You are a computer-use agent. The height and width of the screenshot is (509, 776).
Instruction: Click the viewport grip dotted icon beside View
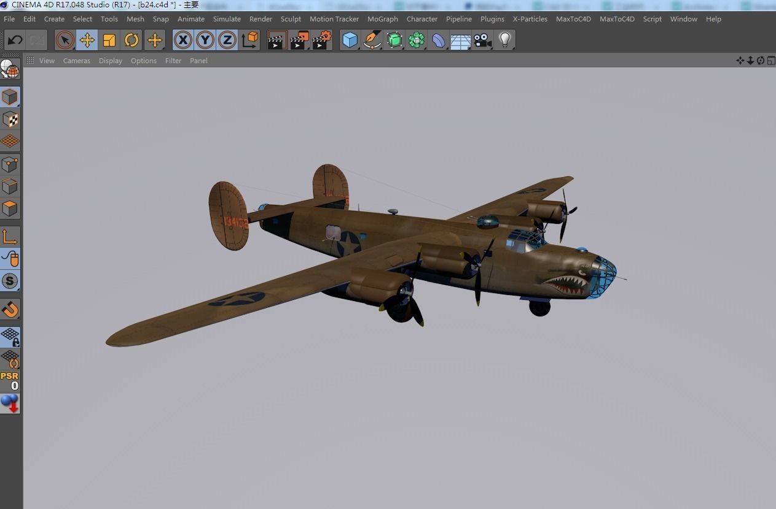point(29,60)
